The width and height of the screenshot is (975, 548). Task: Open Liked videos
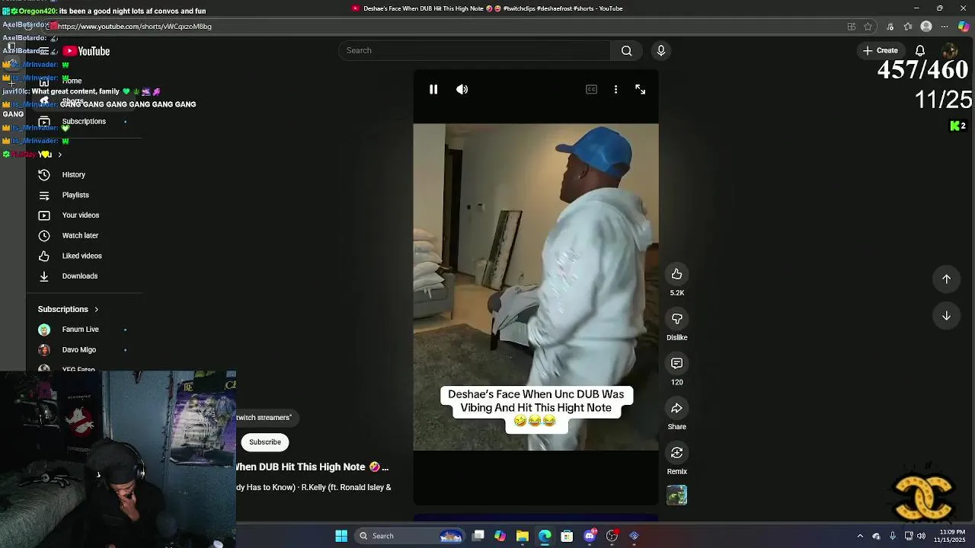pyautogui.click(x=82, y=256)
